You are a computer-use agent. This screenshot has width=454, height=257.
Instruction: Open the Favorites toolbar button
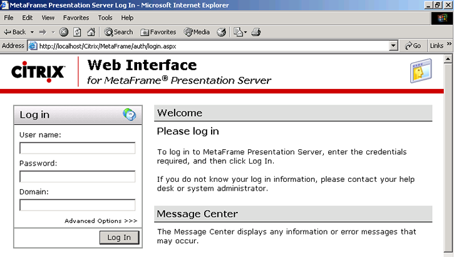point(158,32)
